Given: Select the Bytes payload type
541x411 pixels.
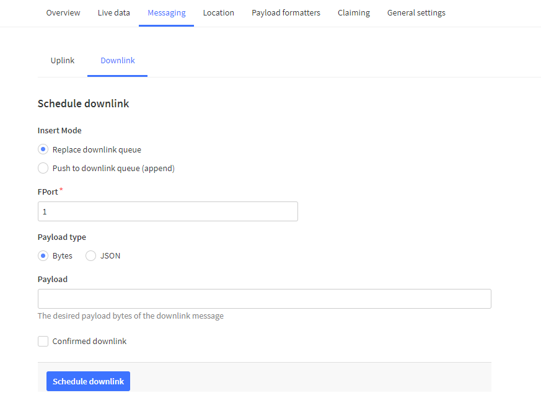Looking at the screenshot, I should click(x=43, y=255).
